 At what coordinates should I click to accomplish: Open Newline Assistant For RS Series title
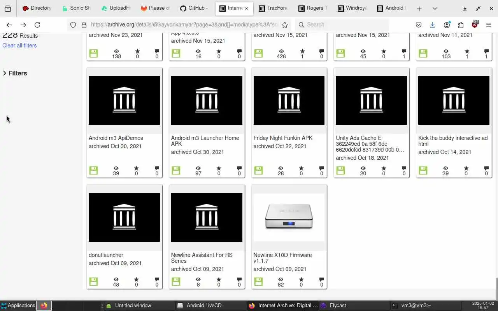coord(202,258)
